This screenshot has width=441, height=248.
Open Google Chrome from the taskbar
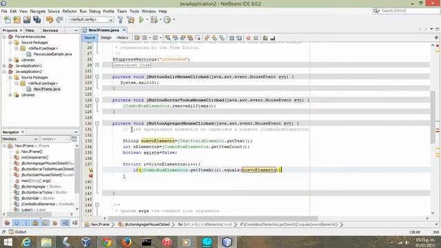[x=107, y=242]
